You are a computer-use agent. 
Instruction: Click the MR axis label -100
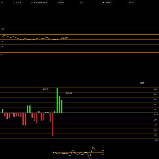coord(156,140)
